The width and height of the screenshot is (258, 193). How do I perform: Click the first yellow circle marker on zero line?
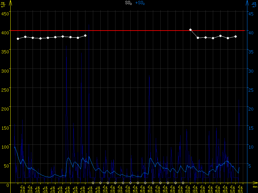93,183
